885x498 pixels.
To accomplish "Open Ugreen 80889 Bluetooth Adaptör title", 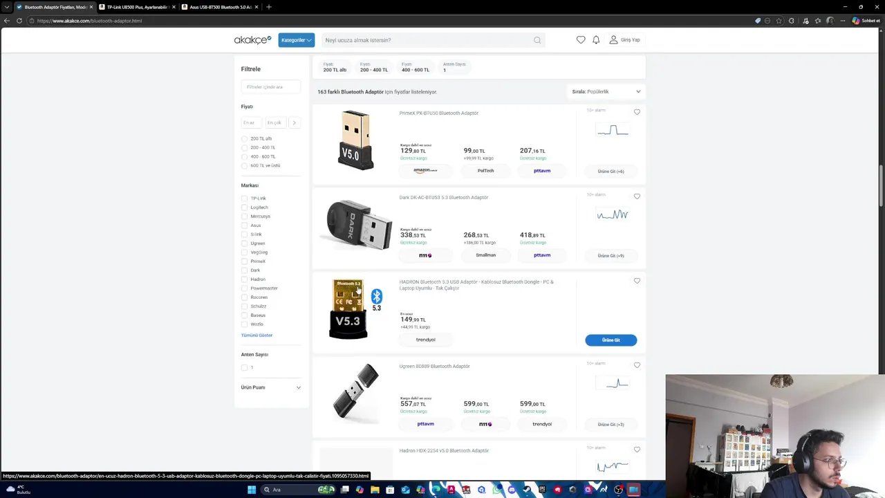I will click(434, 366).
